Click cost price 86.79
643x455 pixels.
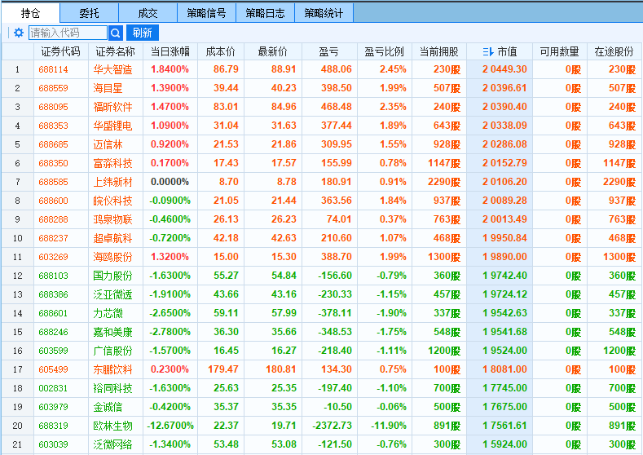[226, 69]
